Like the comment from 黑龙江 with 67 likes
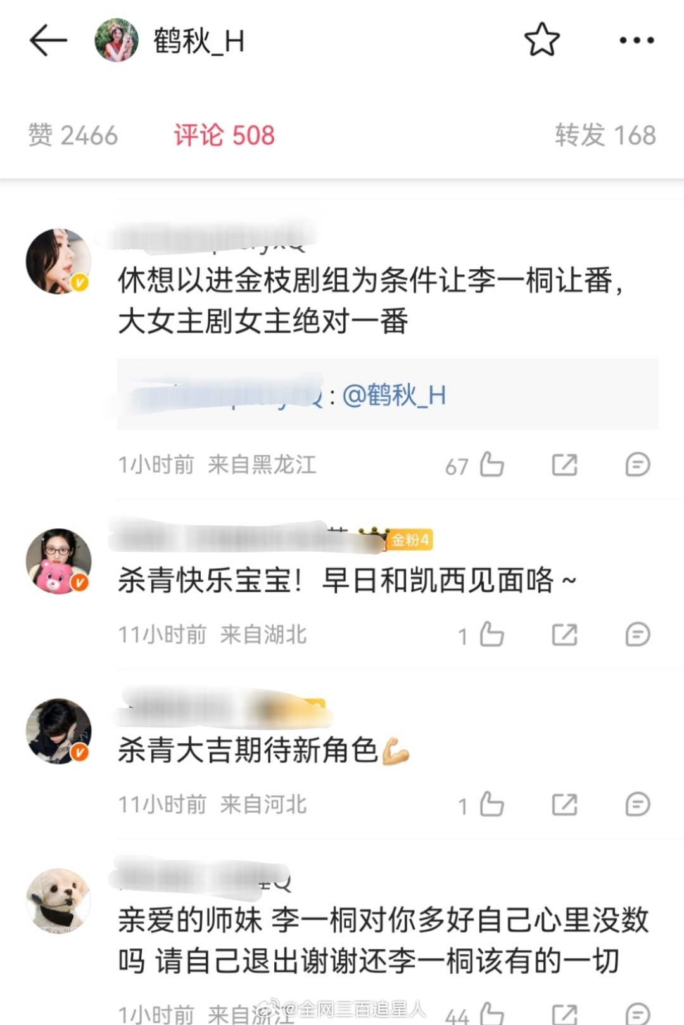This screenshot has width=684, height=1025. pyautogui.click(x=491, y=465)
